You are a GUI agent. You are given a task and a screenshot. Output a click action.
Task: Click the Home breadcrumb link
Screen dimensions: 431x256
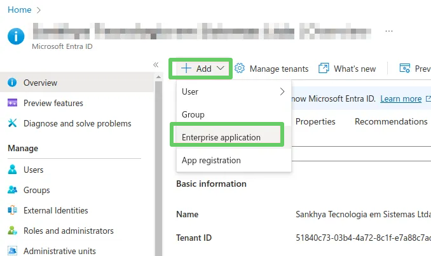tap(19, 10)
